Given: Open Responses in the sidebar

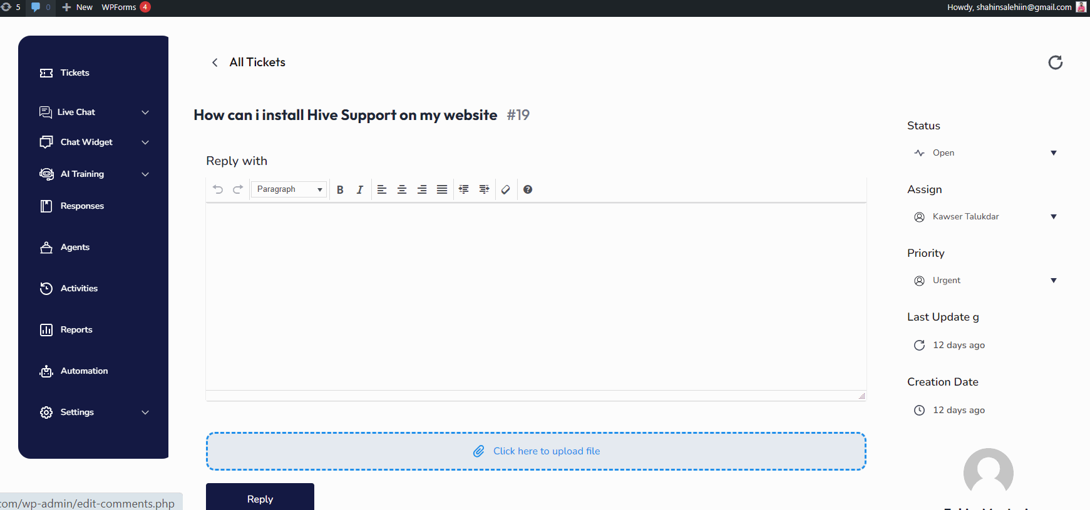Looking at the screenshot, I should (72, 206).
